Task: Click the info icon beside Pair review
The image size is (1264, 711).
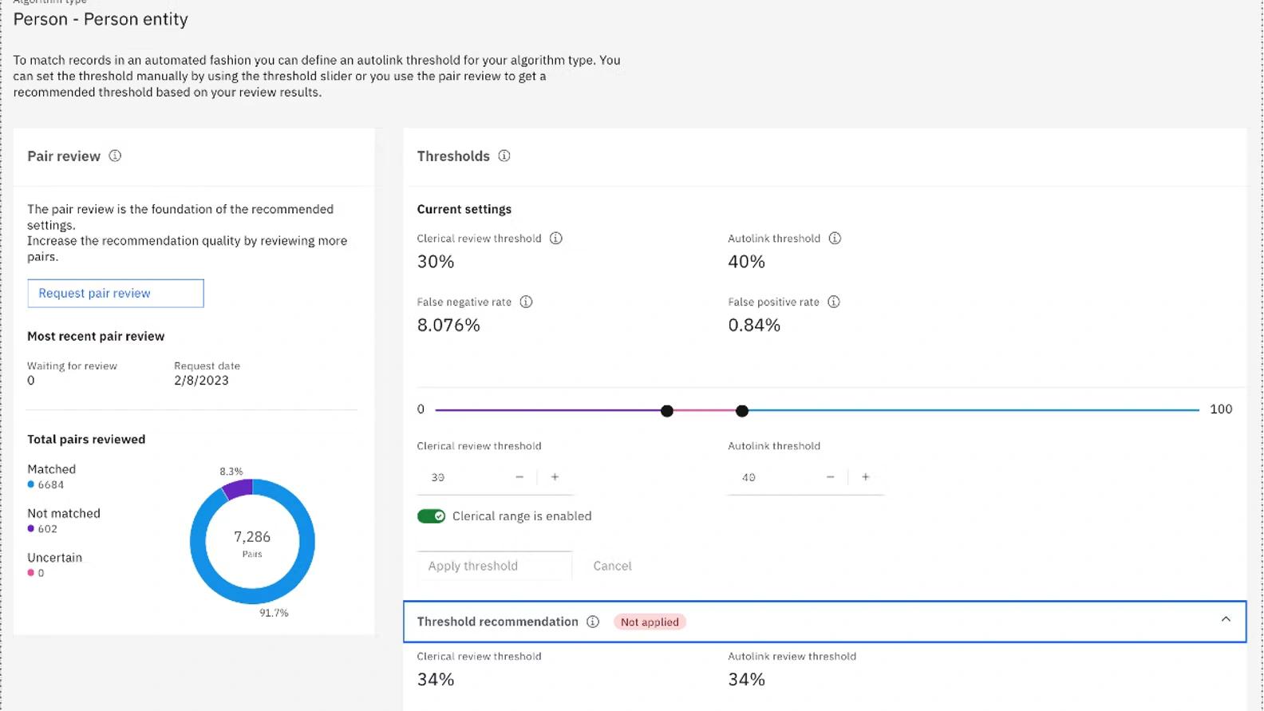Action: click(x=115, y=156)
